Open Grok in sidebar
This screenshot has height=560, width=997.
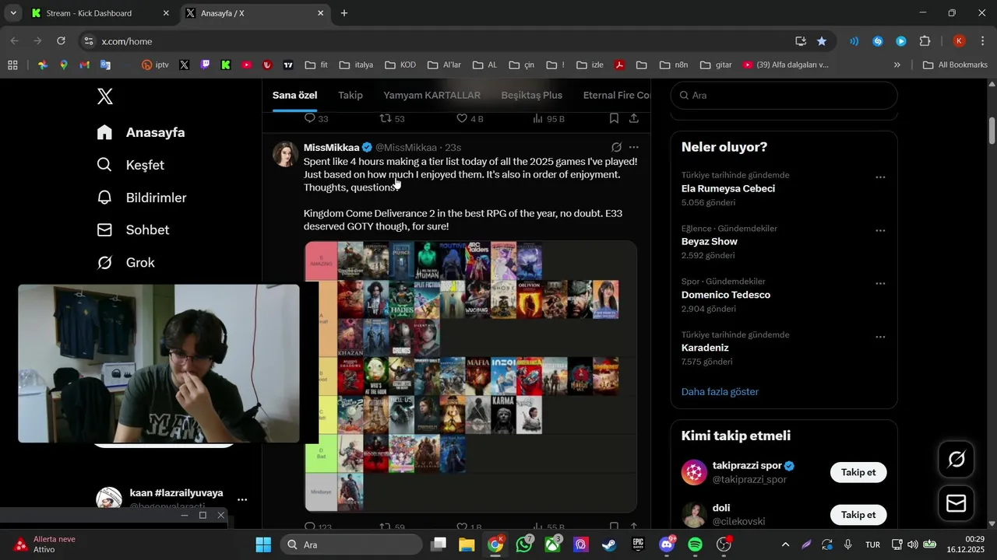click(x=125, y=263)
